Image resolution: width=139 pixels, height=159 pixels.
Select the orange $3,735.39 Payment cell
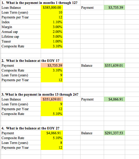point(52,65)
